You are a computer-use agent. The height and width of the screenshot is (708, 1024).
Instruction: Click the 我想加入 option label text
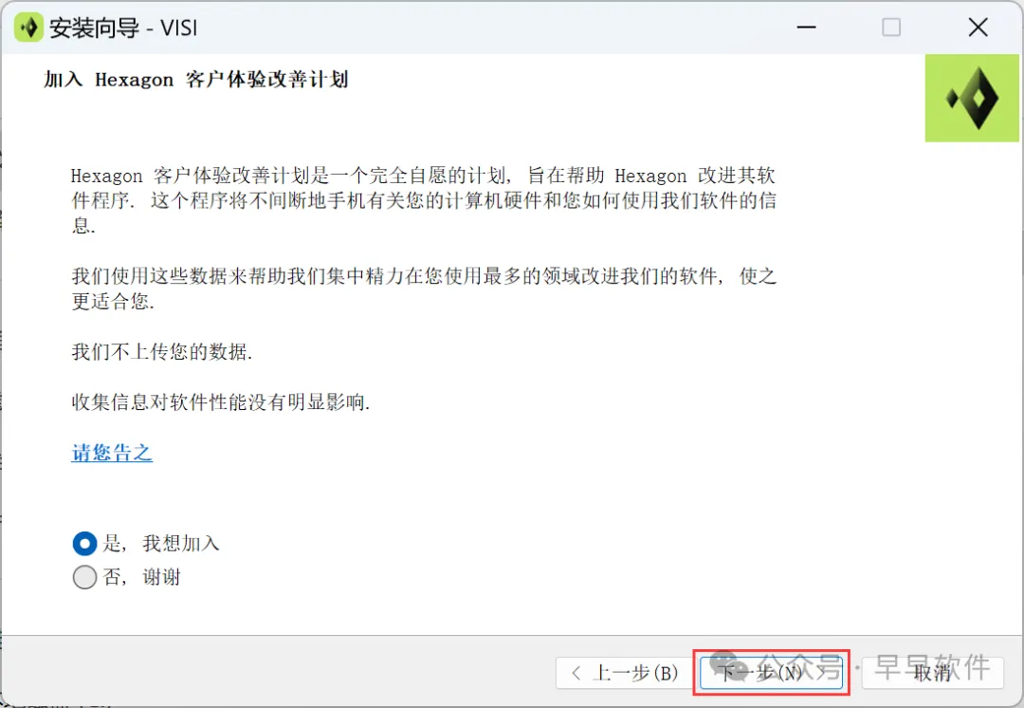(181, 543)
